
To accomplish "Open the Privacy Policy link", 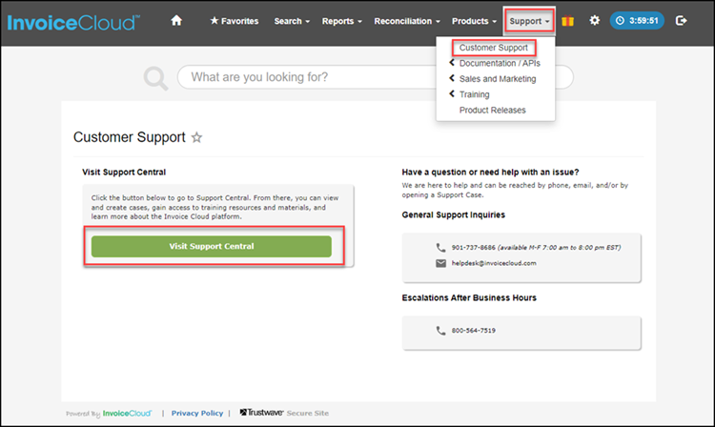I will pyautogui.click(x=197, y=413).
